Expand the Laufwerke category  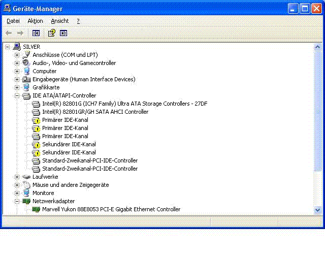(x=17, y=177)
